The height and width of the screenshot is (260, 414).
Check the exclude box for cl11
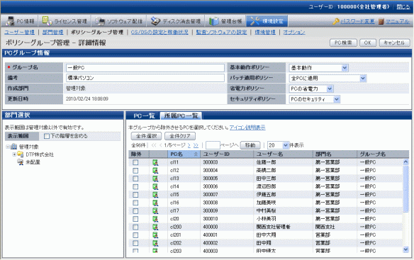pyautogui.click(x=135, y=162)
